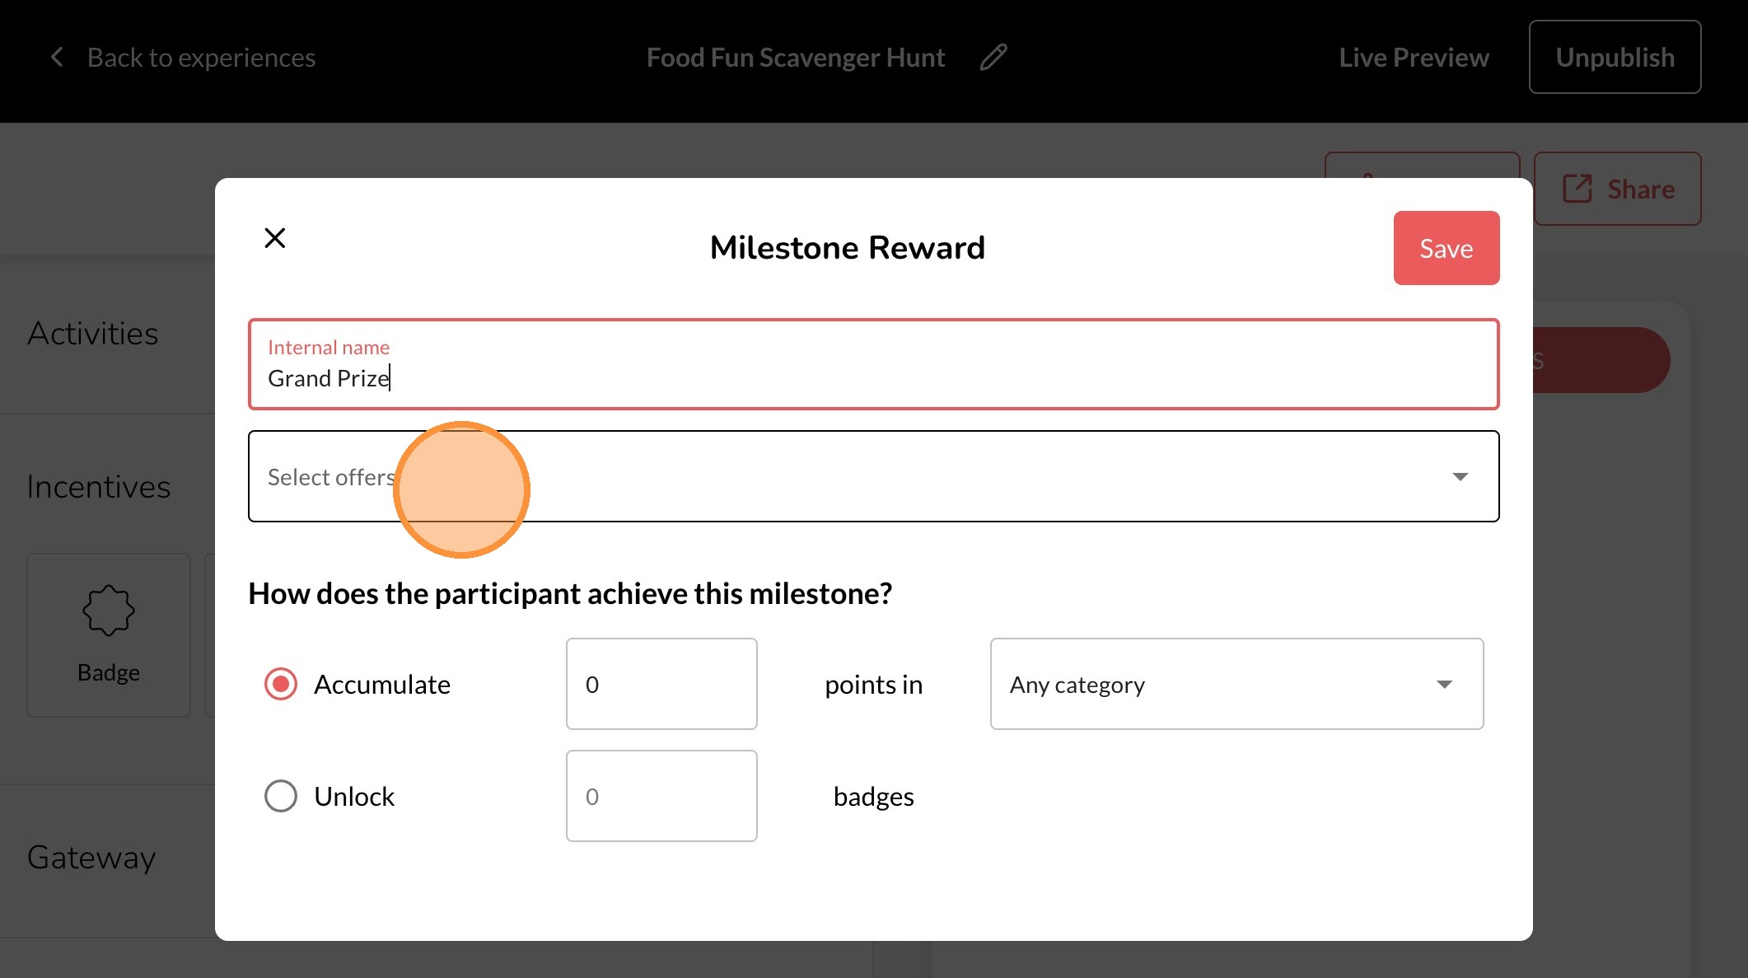The image size is (1748, 978).
Task: Open Live Preview
Action: pyautogui.click(x=1414, y=58)
